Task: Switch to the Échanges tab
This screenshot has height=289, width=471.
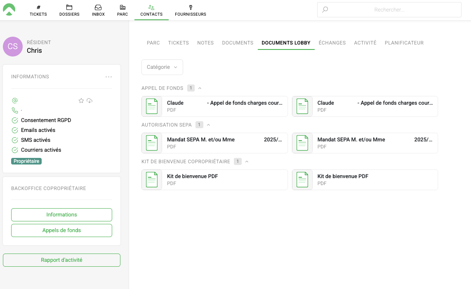Action: pyautogui.click(x=332, y=43)
